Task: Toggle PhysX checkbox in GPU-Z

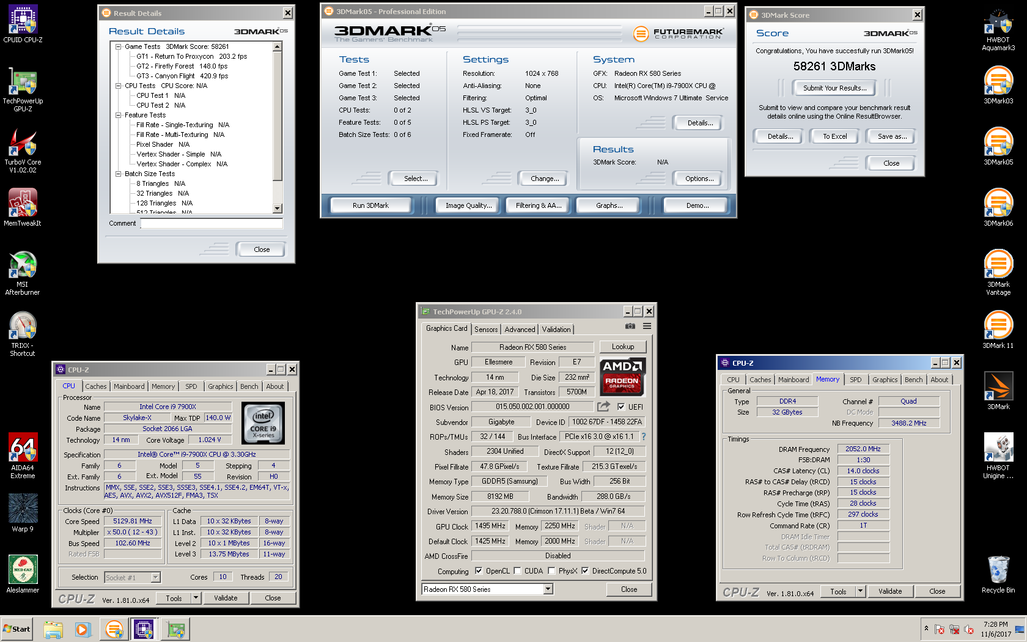Action: 551,571
